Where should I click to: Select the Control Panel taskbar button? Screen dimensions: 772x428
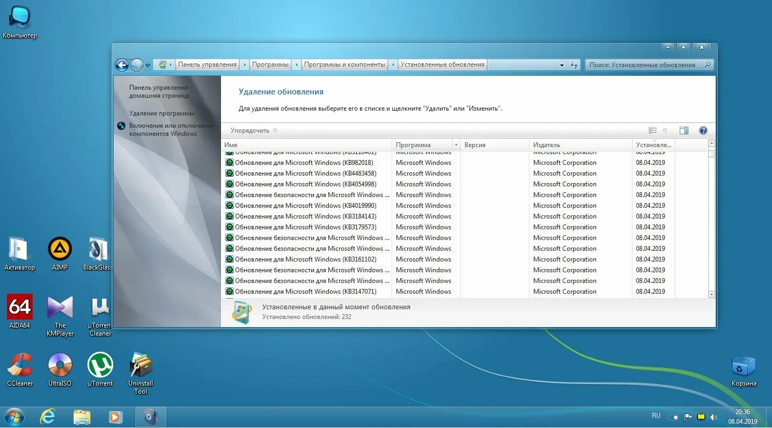(150, 417)
